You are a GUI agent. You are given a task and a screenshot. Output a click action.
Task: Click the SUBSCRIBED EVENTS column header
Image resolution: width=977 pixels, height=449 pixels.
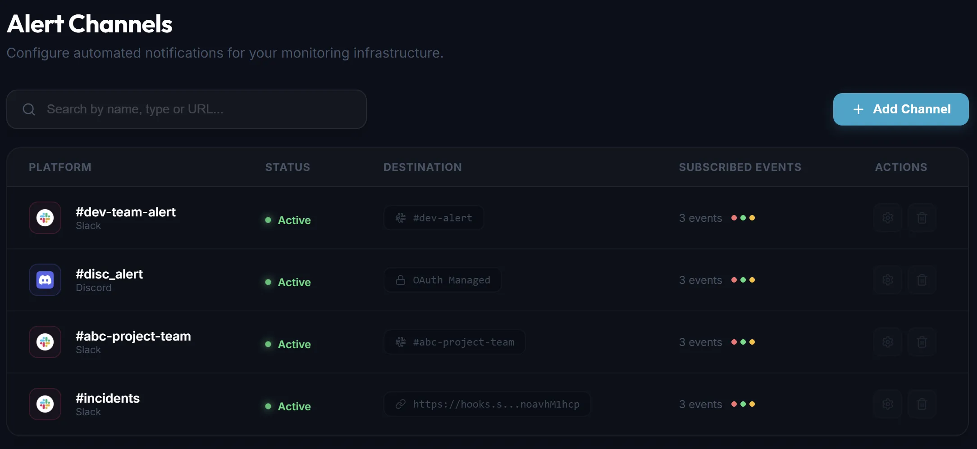tap(740, 167)
